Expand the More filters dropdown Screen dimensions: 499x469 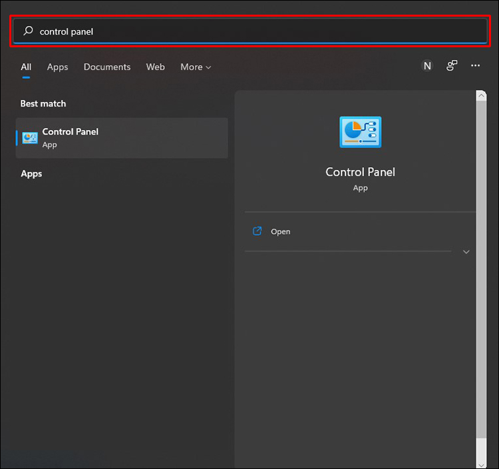(x=196, y=67)
